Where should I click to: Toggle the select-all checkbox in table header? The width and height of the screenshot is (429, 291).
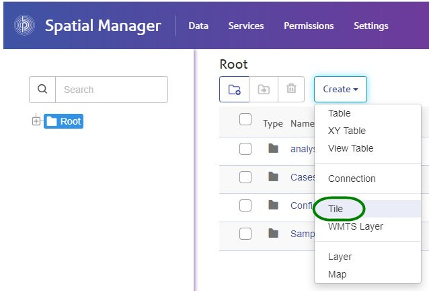(245, 120)
